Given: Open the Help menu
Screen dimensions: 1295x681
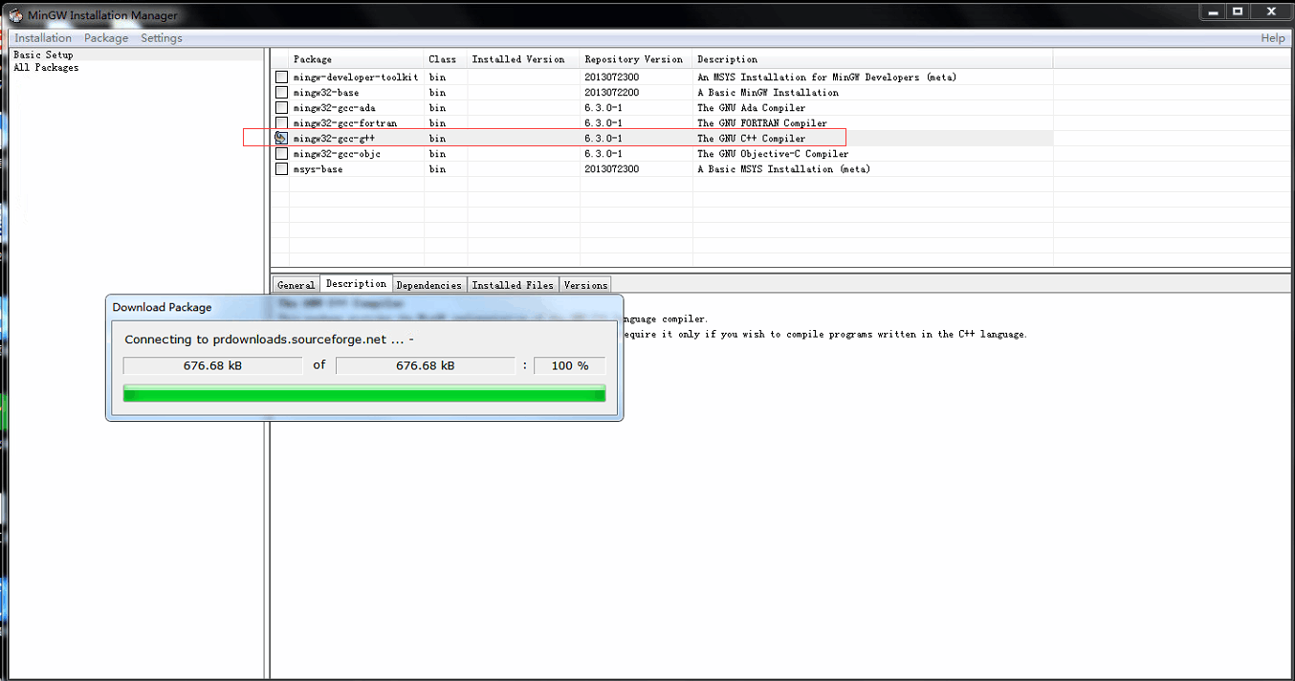Looking at the screenshot, I should [1272, 38].
